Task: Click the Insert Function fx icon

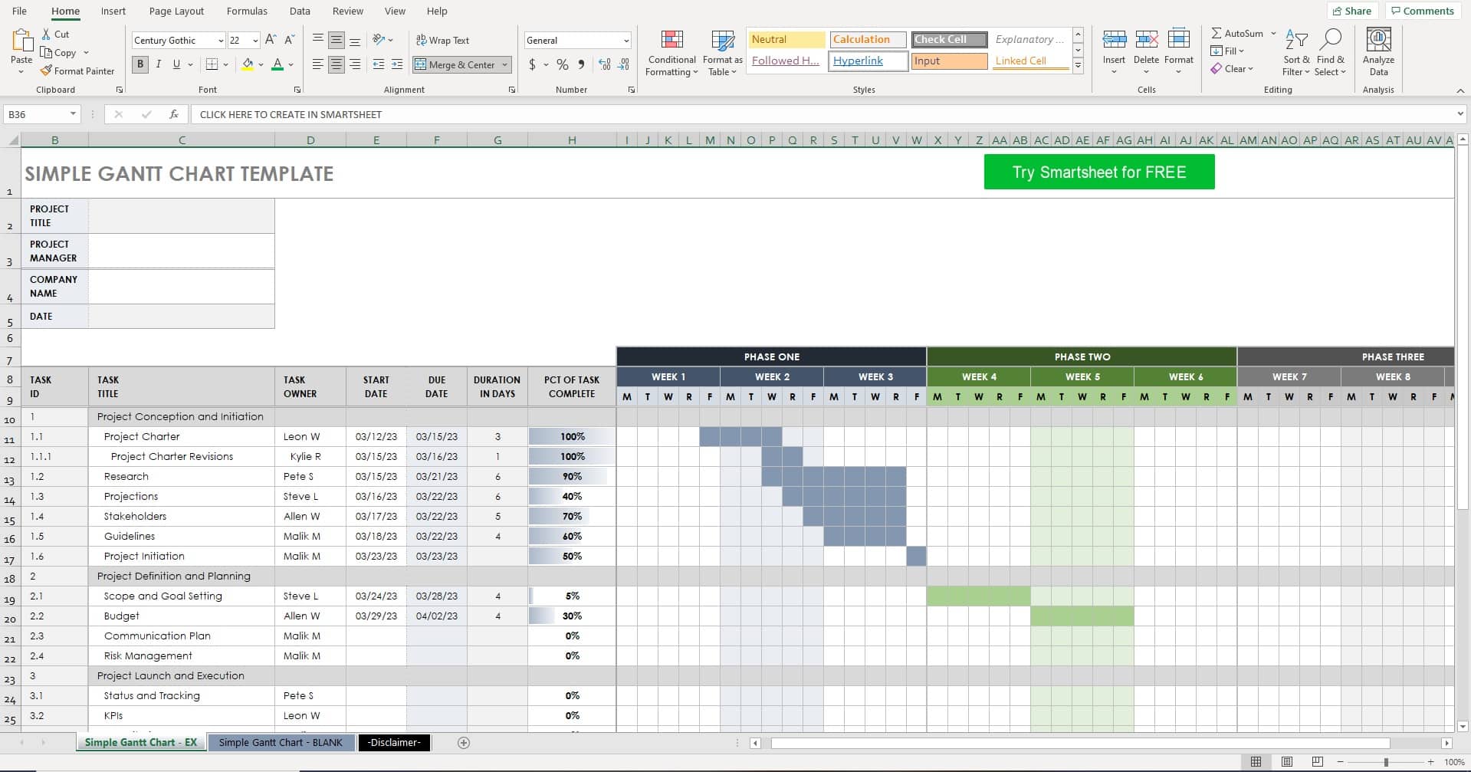Action: coord(174,114)
